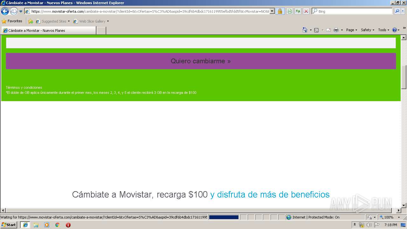This screenshot has width=407, height=229.
Task: Click the search magnifier button
Action: tap(397, 11)
